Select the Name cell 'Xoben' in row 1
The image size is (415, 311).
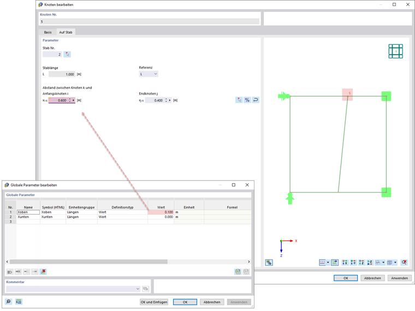pos(28,212)
